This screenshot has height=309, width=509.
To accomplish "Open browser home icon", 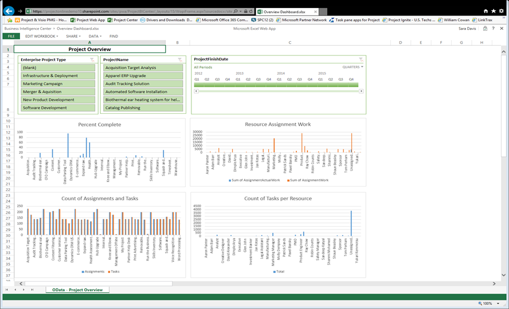I will 487,11.
